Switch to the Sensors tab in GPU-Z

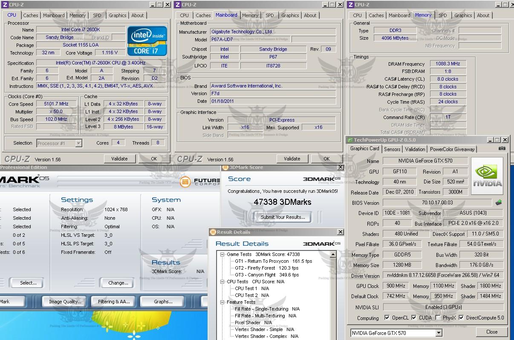392,149
